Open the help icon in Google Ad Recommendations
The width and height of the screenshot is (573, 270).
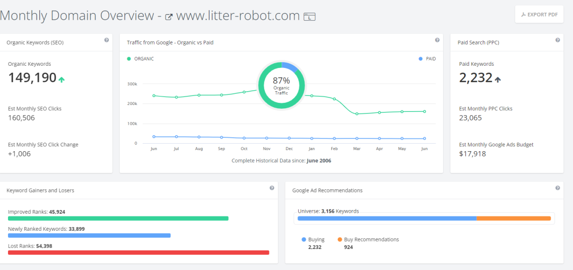(557, 188)
